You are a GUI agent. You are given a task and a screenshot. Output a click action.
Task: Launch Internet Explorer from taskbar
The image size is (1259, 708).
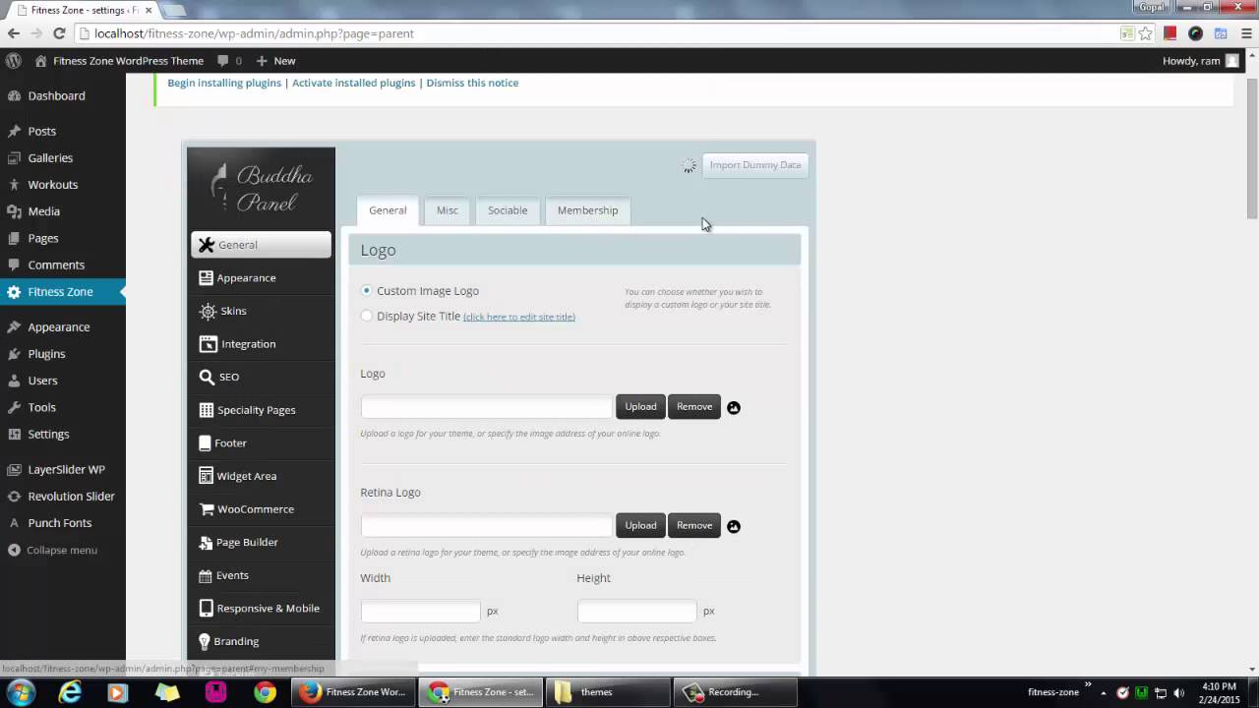(x=70, y=692)
